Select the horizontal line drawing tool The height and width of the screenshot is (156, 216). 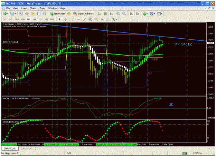tap(78, 19)
